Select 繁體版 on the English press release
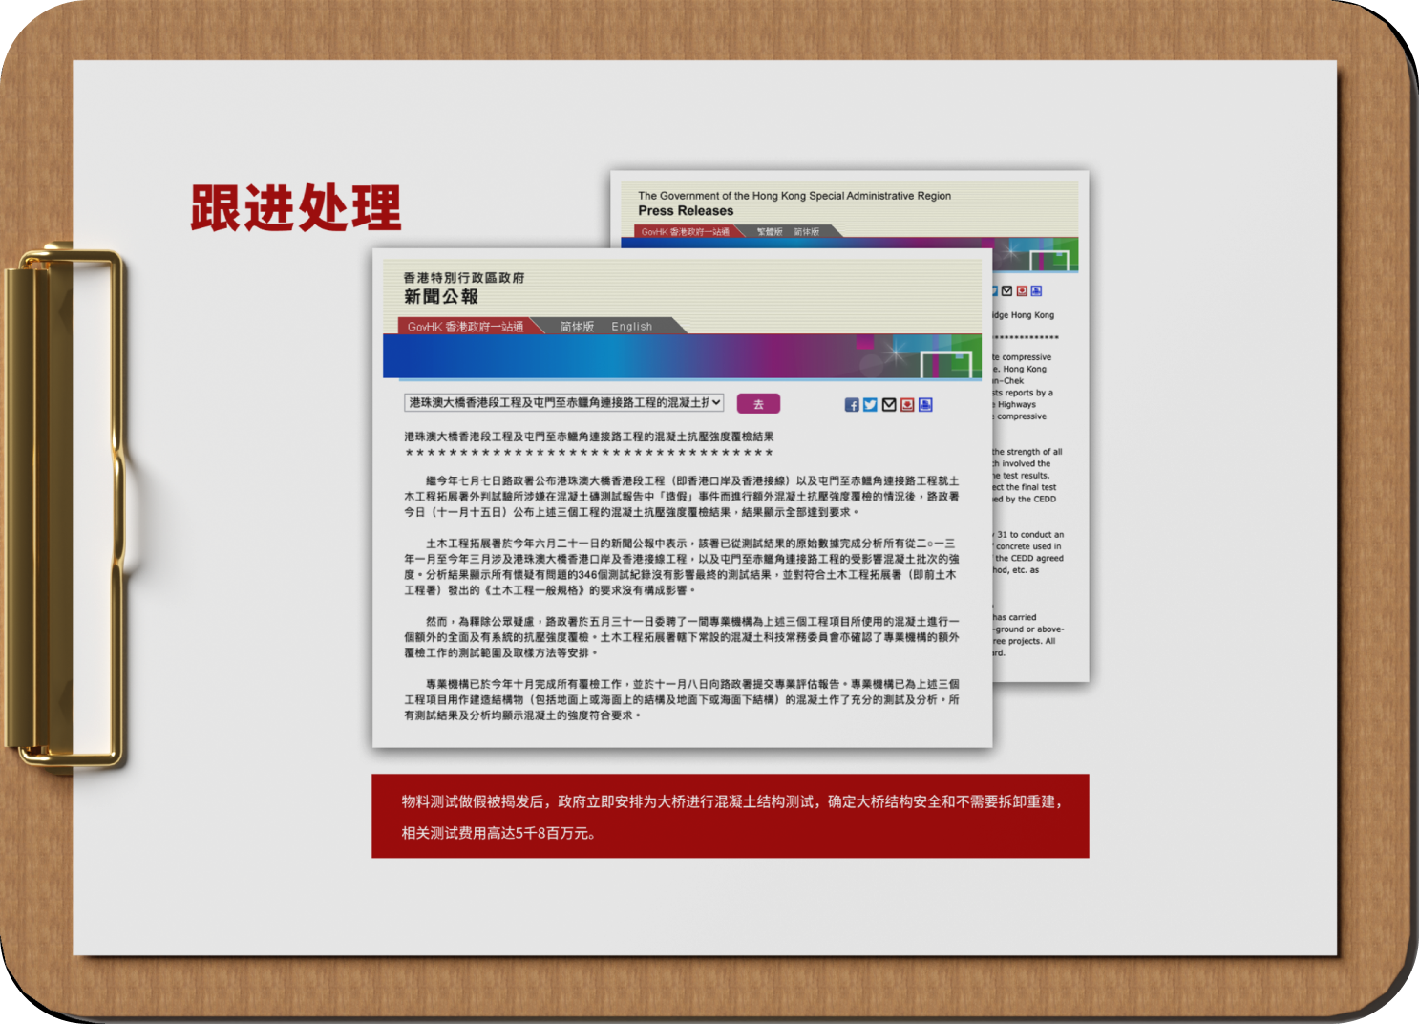 pos(770,232)
